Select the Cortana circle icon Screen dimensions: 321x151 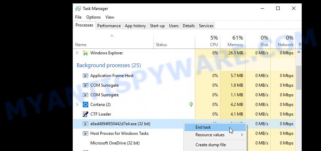click(86, 105)
